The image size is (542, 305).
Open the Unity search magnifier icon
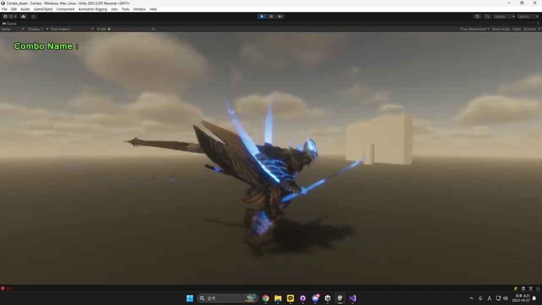(487, 17)
